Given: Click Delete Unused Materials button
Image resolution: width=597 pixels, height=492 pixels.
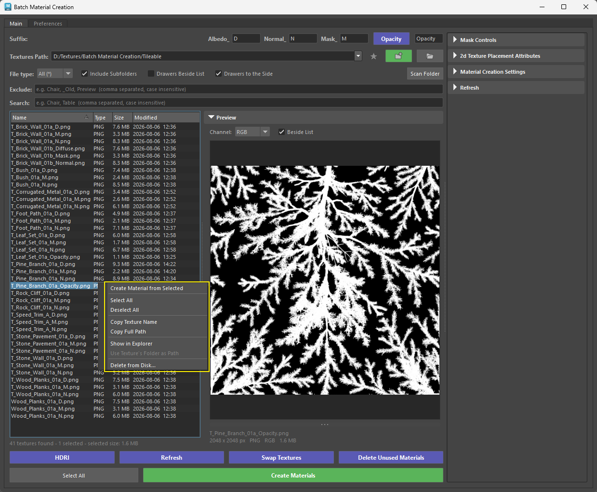Looking at the screenshot, I should click(391, 457).
